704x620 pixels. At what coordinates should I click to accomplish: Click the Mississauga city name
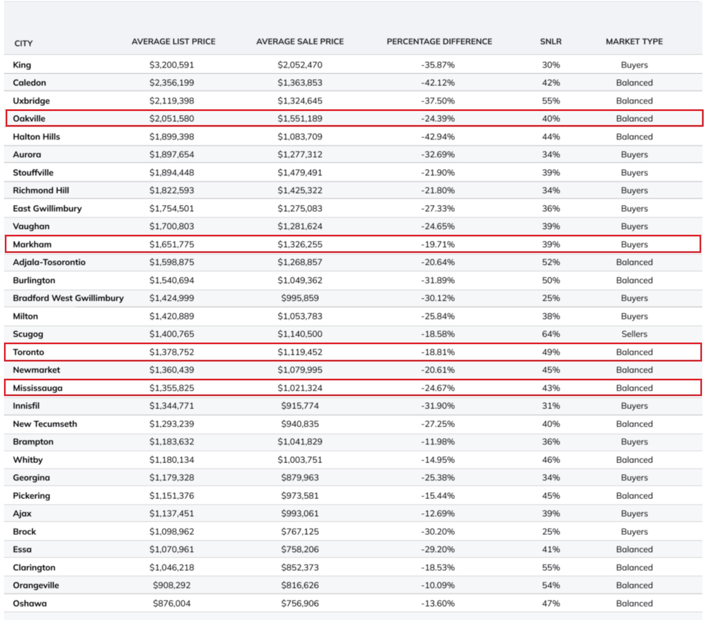[37, 388]
